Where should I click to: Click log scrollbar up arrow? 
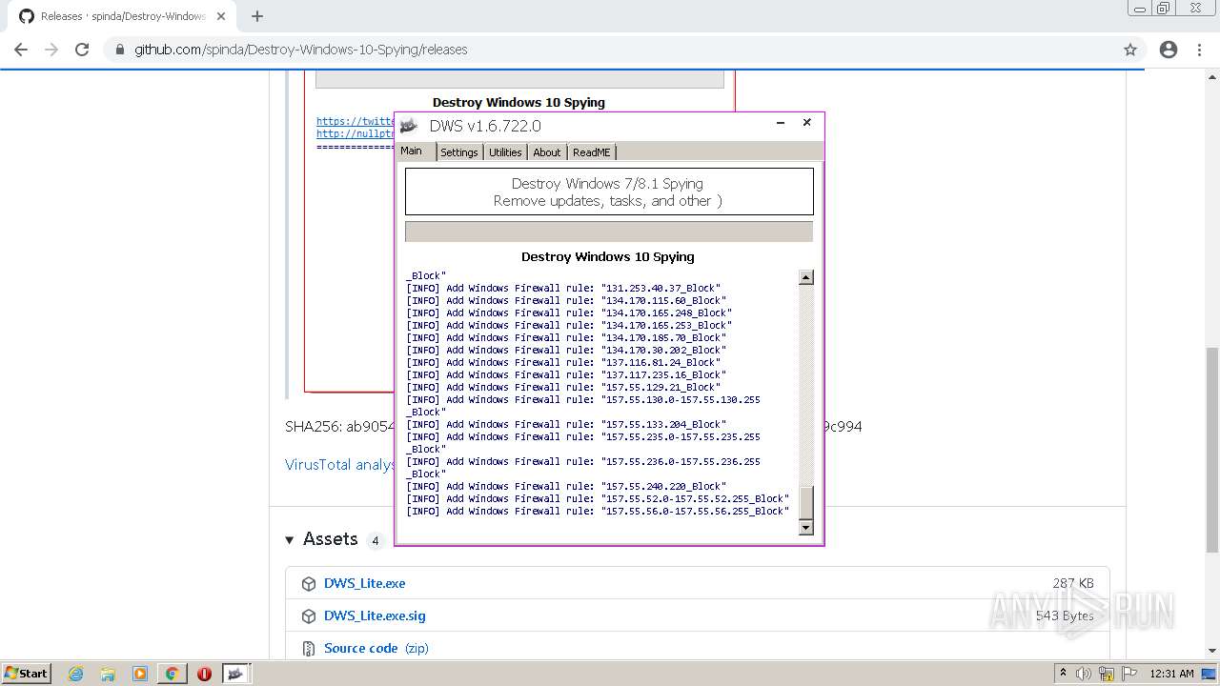coord(806,277)
